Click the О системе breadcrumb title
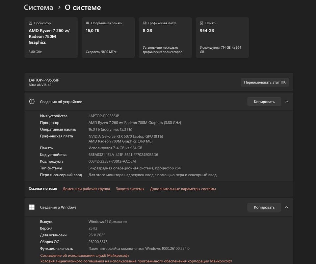The height and width of the screenshot is (264, 316). 83,8
